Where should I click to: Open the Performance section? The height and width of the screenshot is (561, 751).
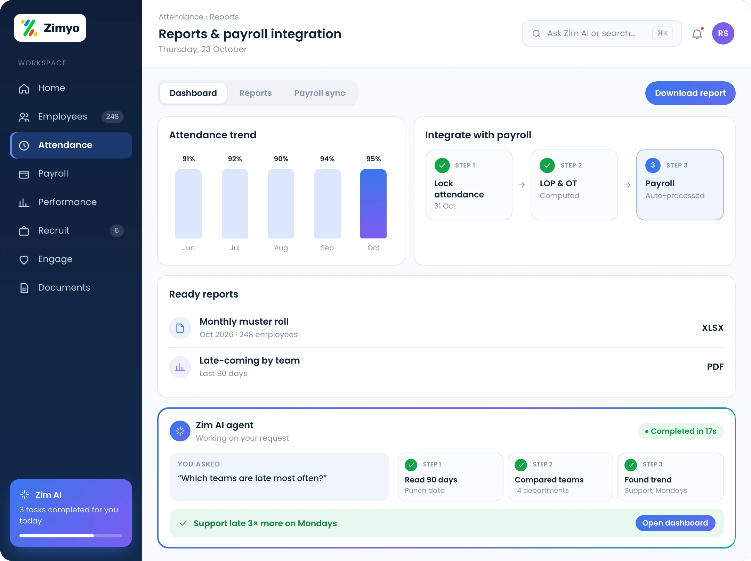click(71, 202)
